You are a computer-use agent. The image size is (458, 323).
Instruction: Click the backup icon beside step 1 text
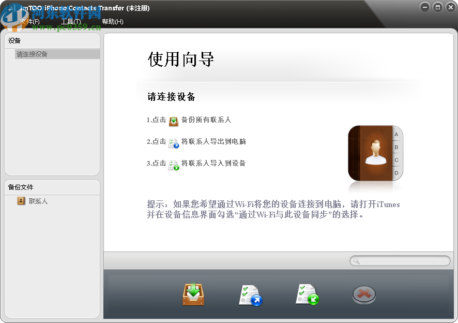pos(173,121)
